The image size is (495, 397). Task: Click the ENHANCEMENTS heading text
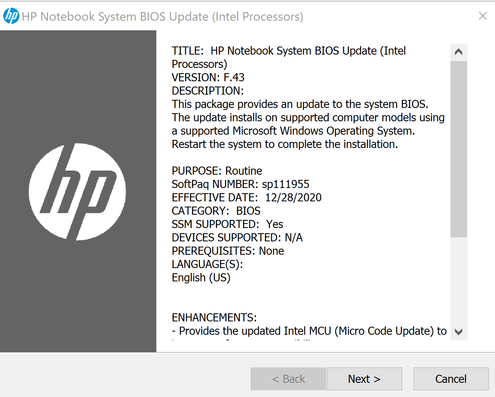point(214,317)
